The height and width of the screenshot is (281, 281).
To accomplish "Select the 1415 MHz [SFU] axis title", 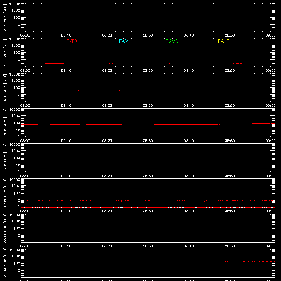I will point(5,123).
